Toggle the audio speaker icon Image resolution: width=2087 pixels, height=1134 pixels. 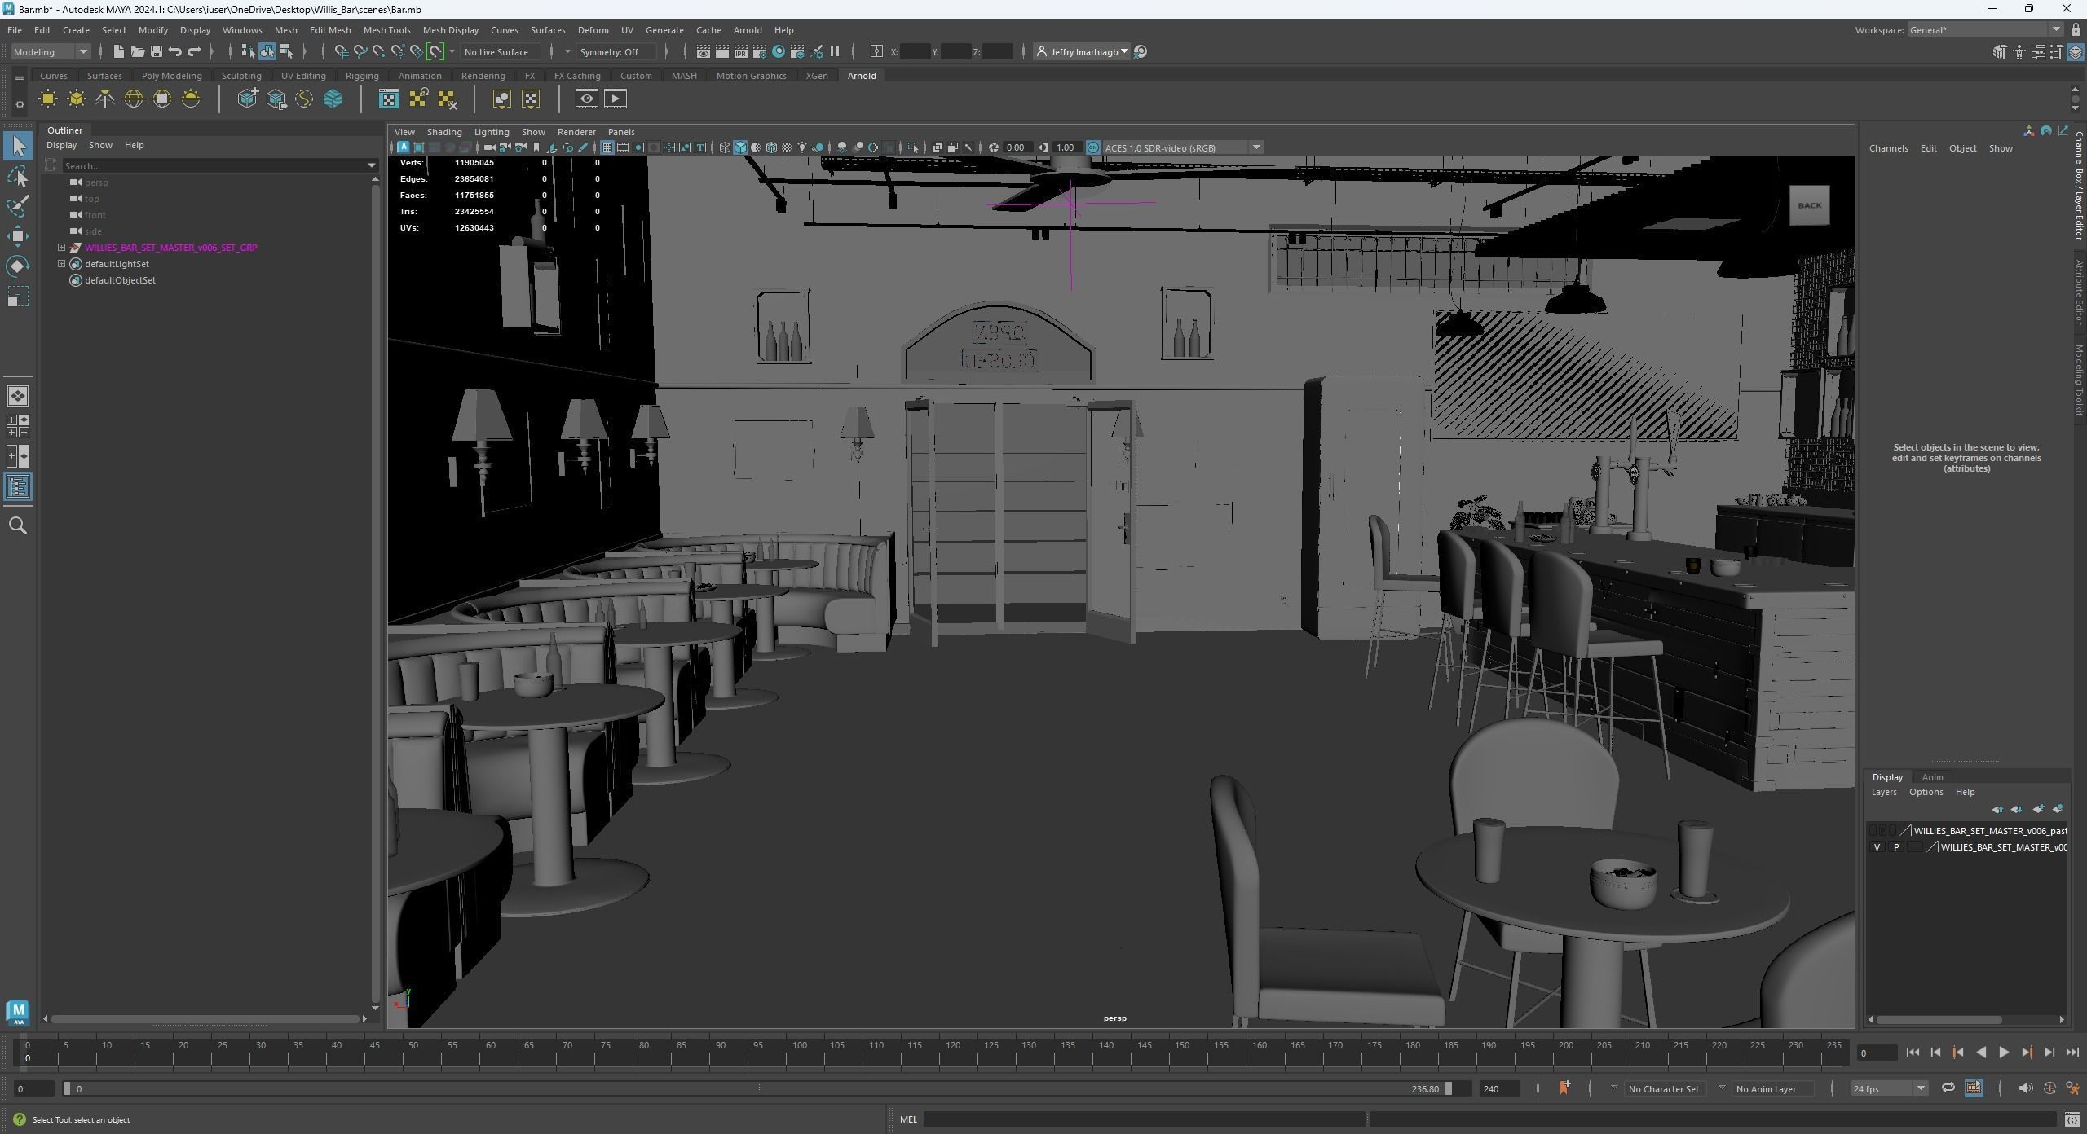[2026, 1088]
